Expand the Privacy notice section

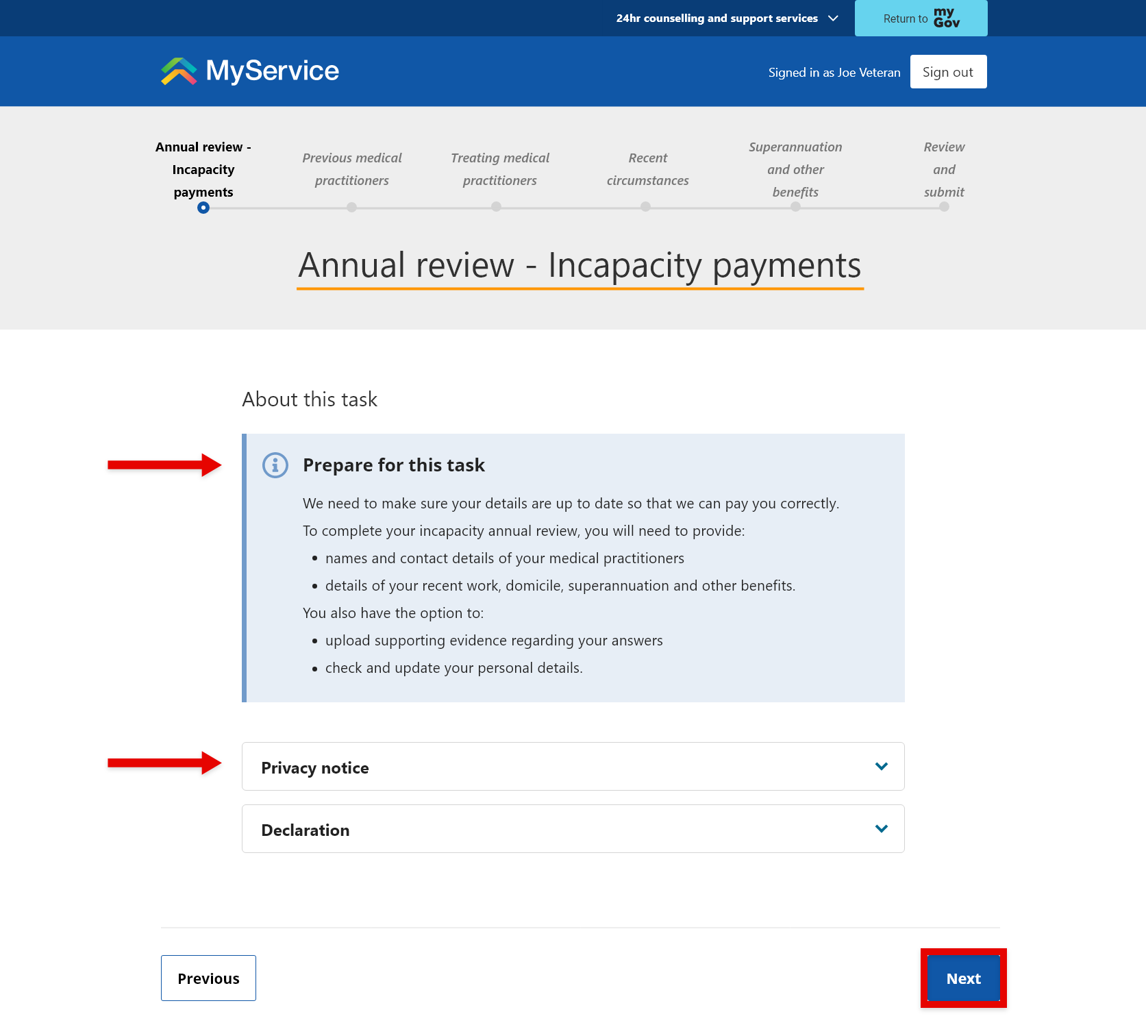click(573, 767)
